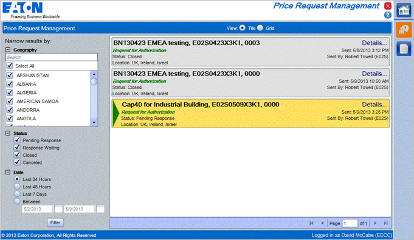Open Details for EMEA testing 0003 request

pyautogui.click(x=374, y=43)
